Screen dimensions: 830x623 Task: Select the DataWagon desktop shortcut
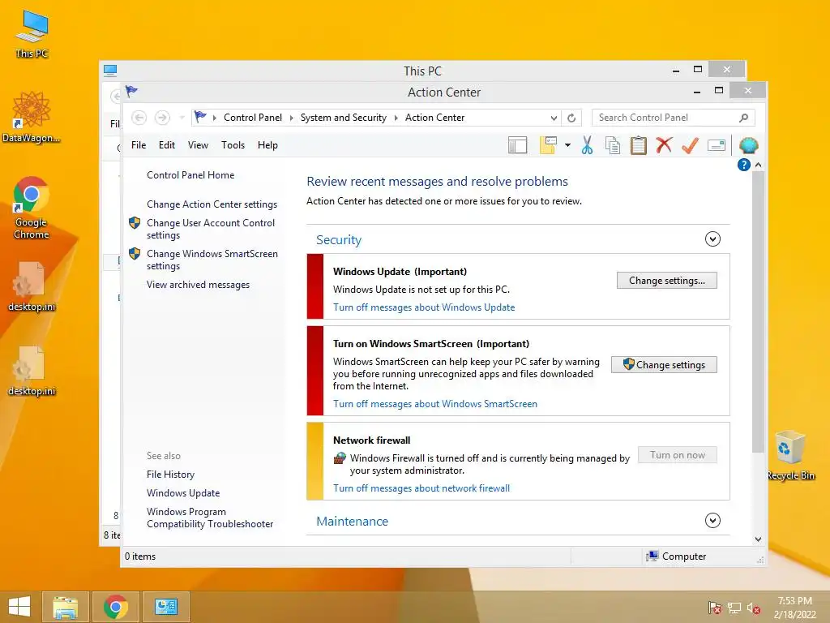pyautogui.click(x=32, y=117)
